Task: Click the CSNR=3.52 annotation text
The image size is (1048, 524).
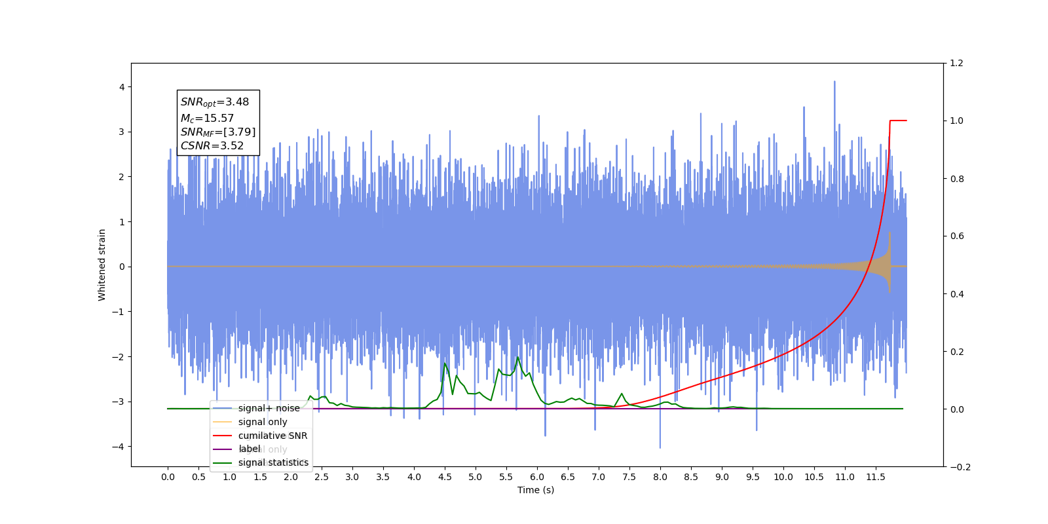Action: coord(212,146)
